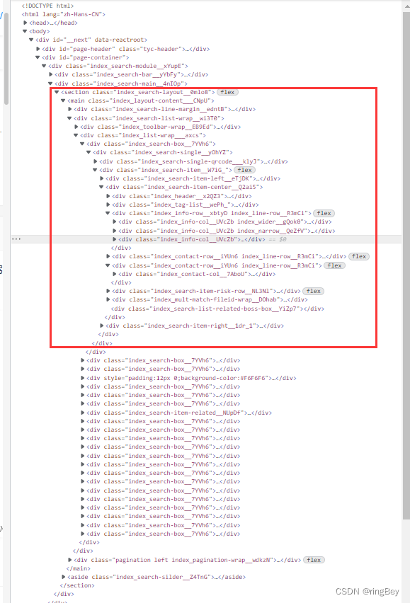Collapse the body element triangle

click(x=25, y=31)
